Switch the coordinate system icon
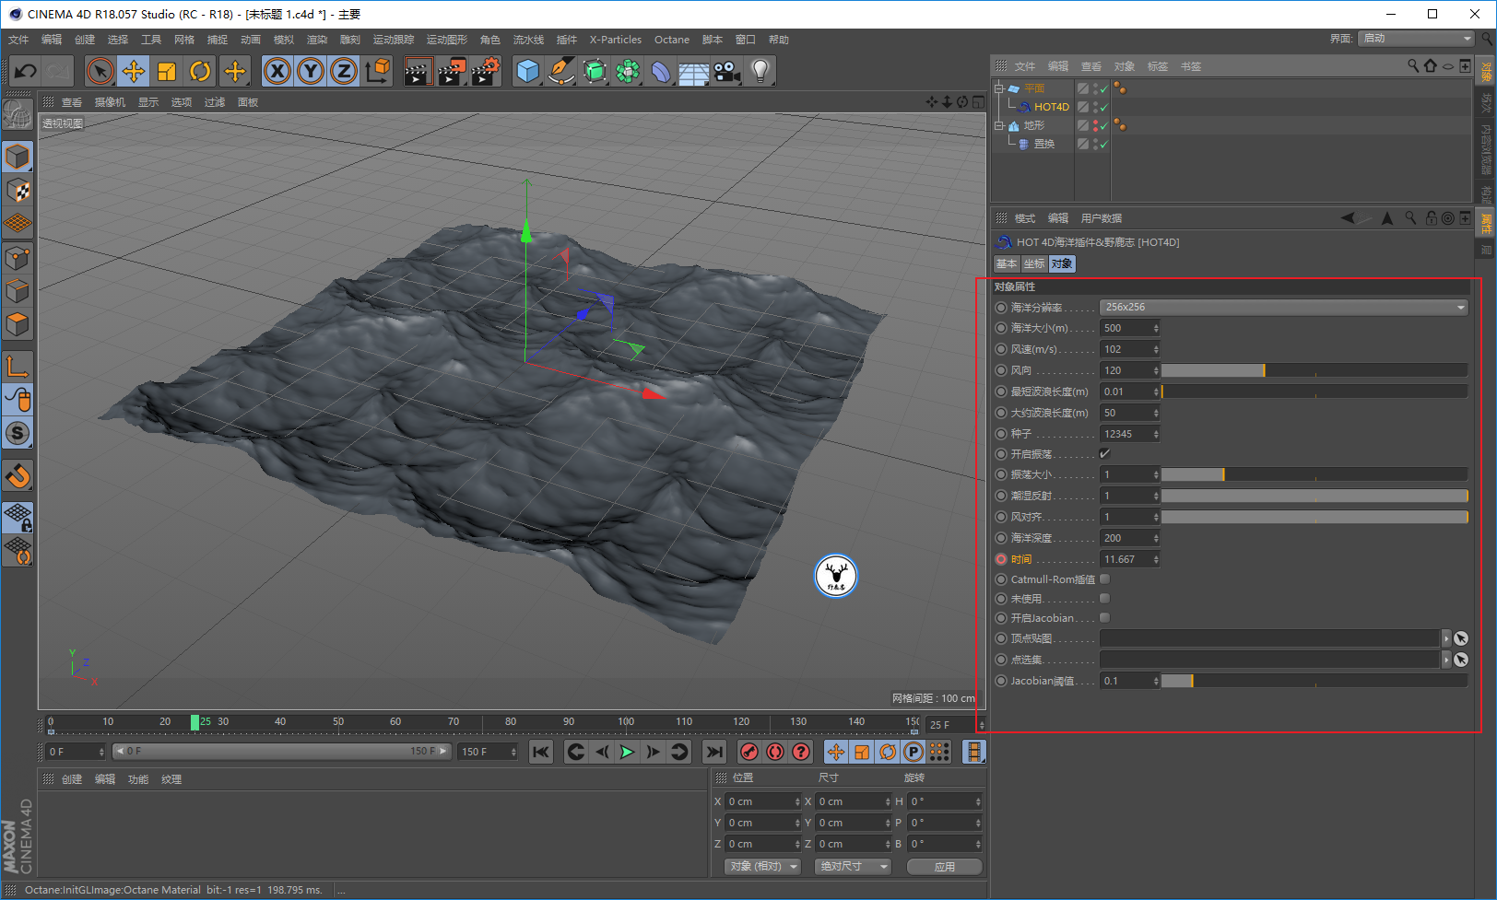Viewport: 1497px width, 900px height. (x=377, y=71)
